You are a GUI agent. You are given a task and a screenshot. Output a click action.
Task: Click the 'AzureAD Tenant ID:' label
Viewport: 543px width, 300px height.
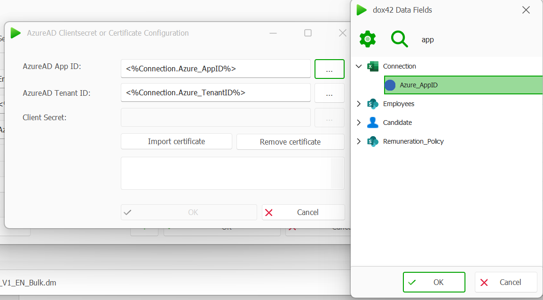pos(56,93)
